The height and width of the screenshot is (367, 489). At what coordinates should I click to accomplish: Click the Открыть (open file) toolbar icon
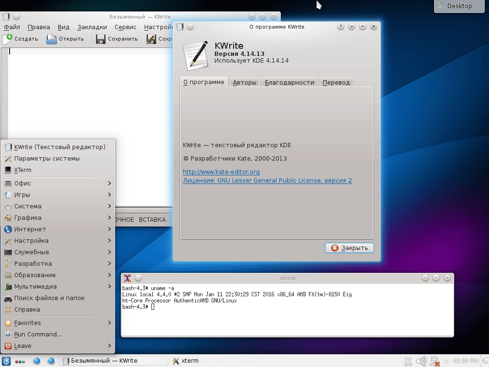[x=52, y=39]
